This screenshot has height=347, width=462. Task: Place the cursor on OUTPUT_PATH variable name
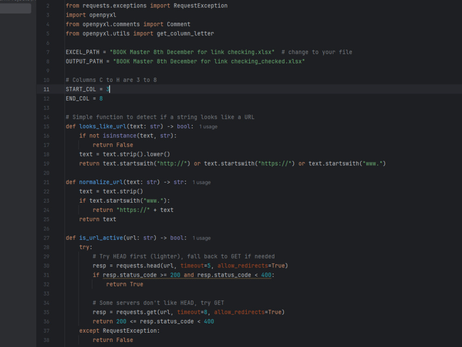pyautogui.click(x=84, y=62)
